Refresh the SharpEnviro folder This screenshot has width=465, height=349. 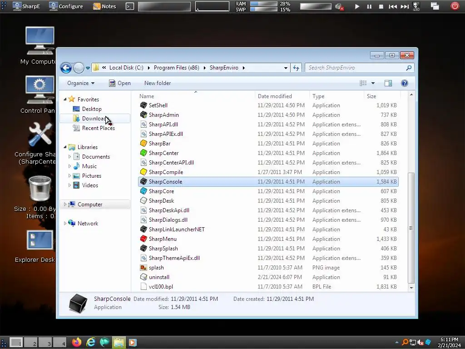[296, 68]
